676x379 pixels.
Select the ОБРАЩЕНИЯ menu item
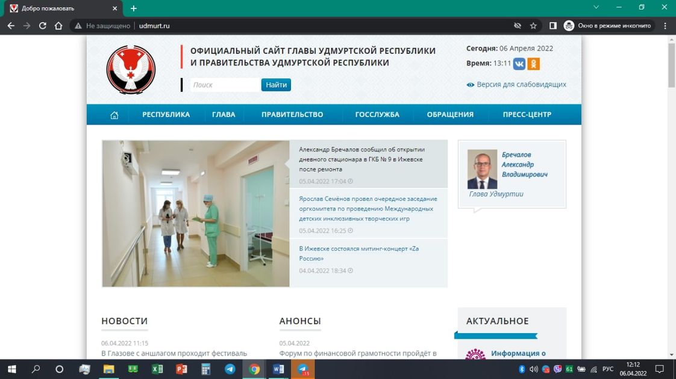(x=450, y=115)
